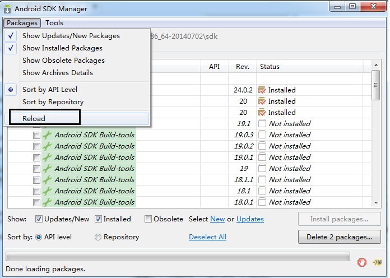Click the Install packages button
This screenshot has height=278, width=390.
click(339, 219)
